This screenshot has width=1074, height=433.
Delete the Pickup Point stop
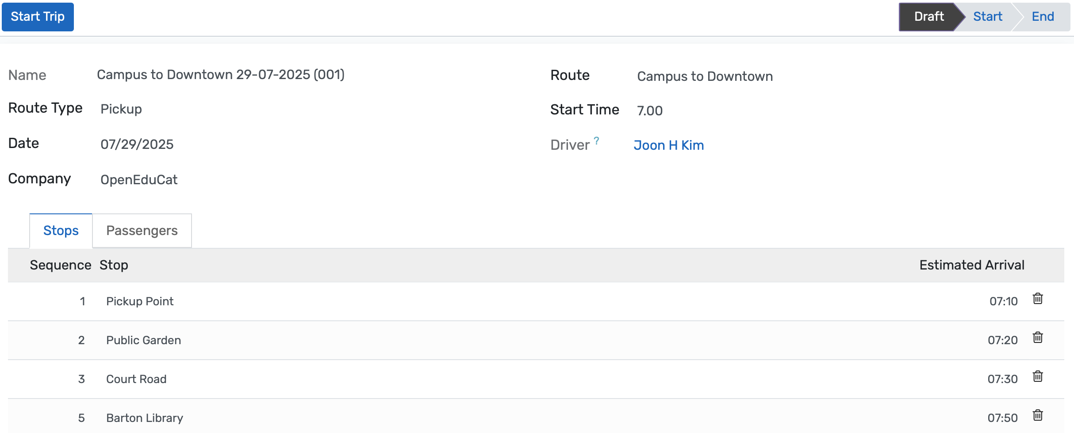pos(1039,299)
